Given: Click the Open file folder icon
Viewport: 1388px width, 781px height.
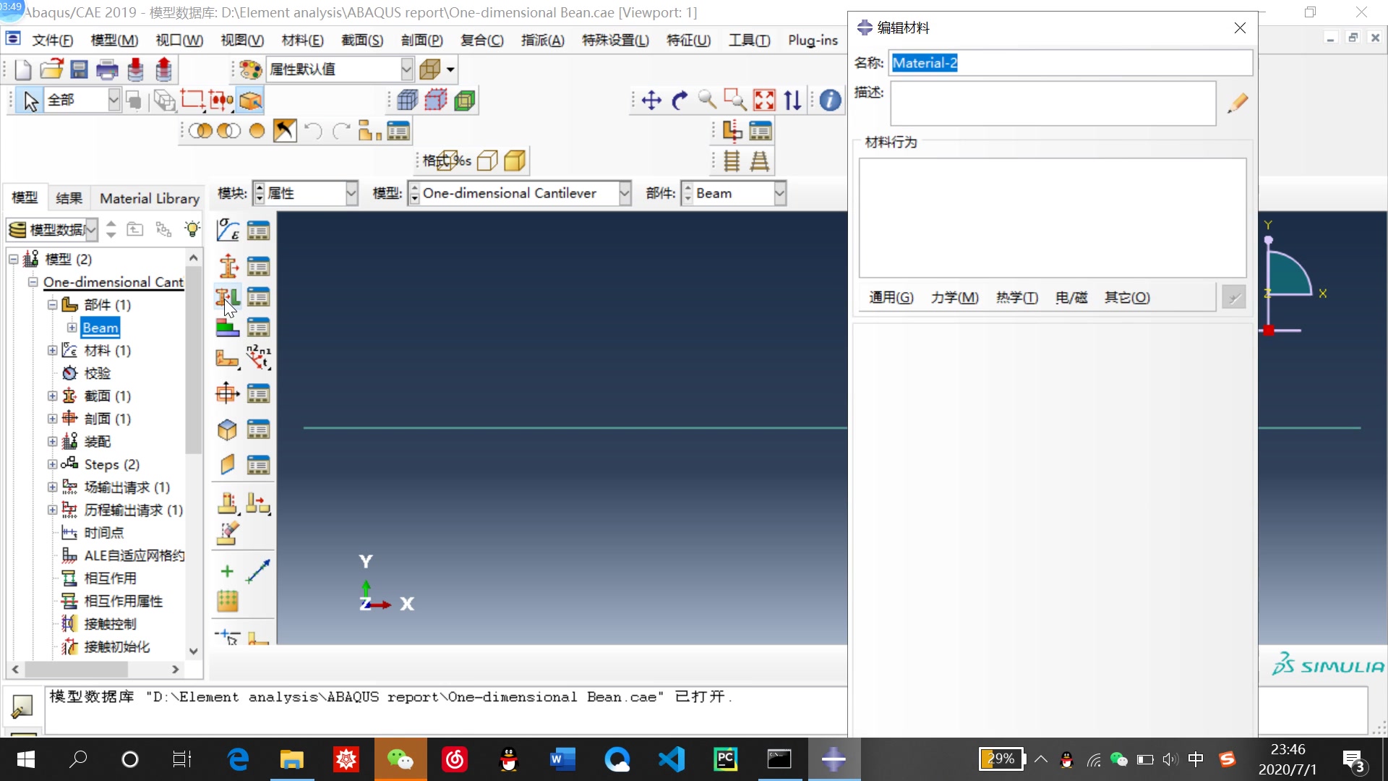Looking at the screenshot, I should click(51, 69).
